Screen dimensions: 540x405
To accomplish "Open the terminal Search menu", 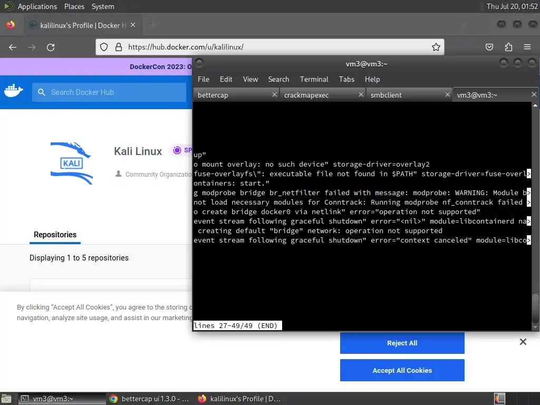I will point(278,79).
